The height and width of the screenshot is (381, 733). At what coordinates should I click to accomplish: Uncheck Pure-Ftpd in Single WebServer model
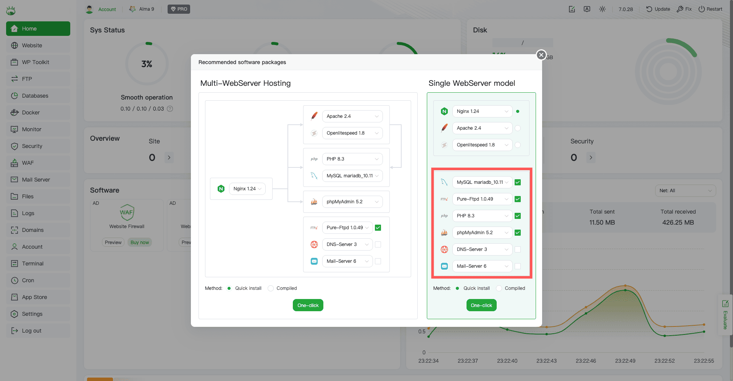518,199
